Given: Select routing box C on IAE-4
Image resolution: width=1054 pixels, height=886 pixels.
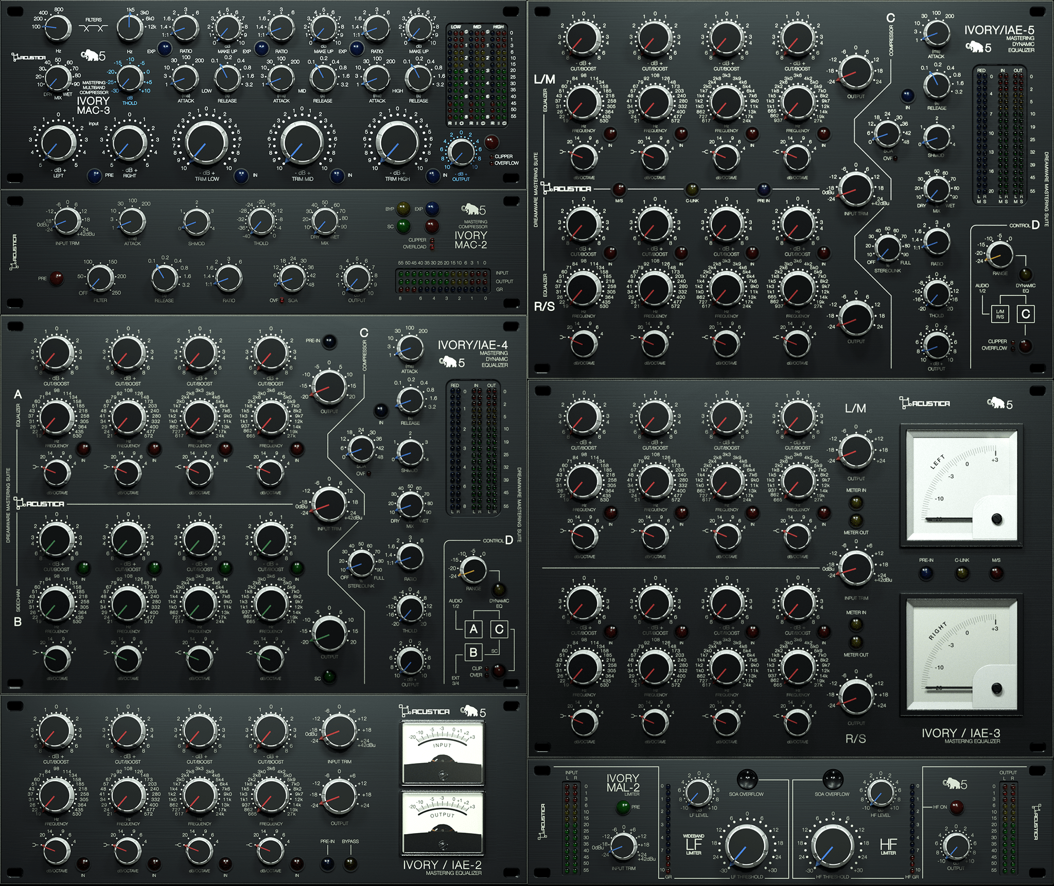Looking at the screenshot, I should pos(499,629).
